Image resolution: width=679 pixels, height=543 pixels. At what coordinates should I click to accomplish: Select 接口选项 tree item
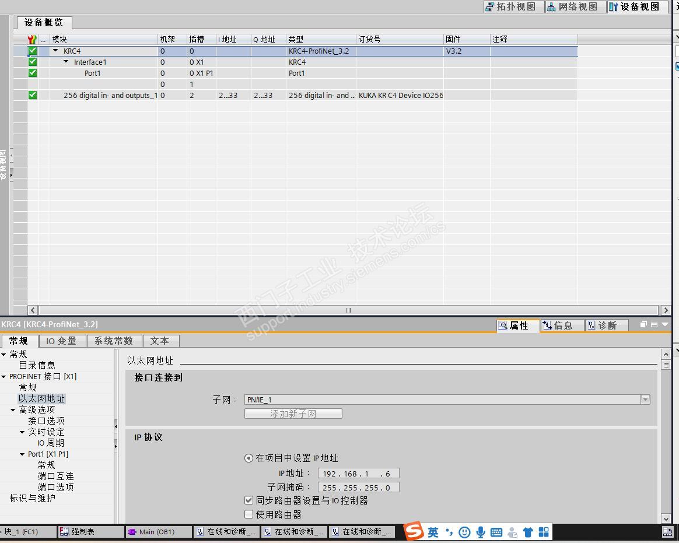pyautogui.click(x=46, y=421)
